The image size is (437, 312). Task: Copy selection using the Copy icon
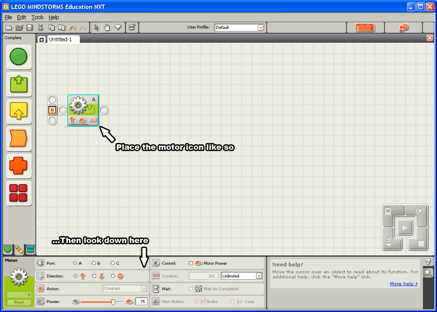click(x=51, y=27)
